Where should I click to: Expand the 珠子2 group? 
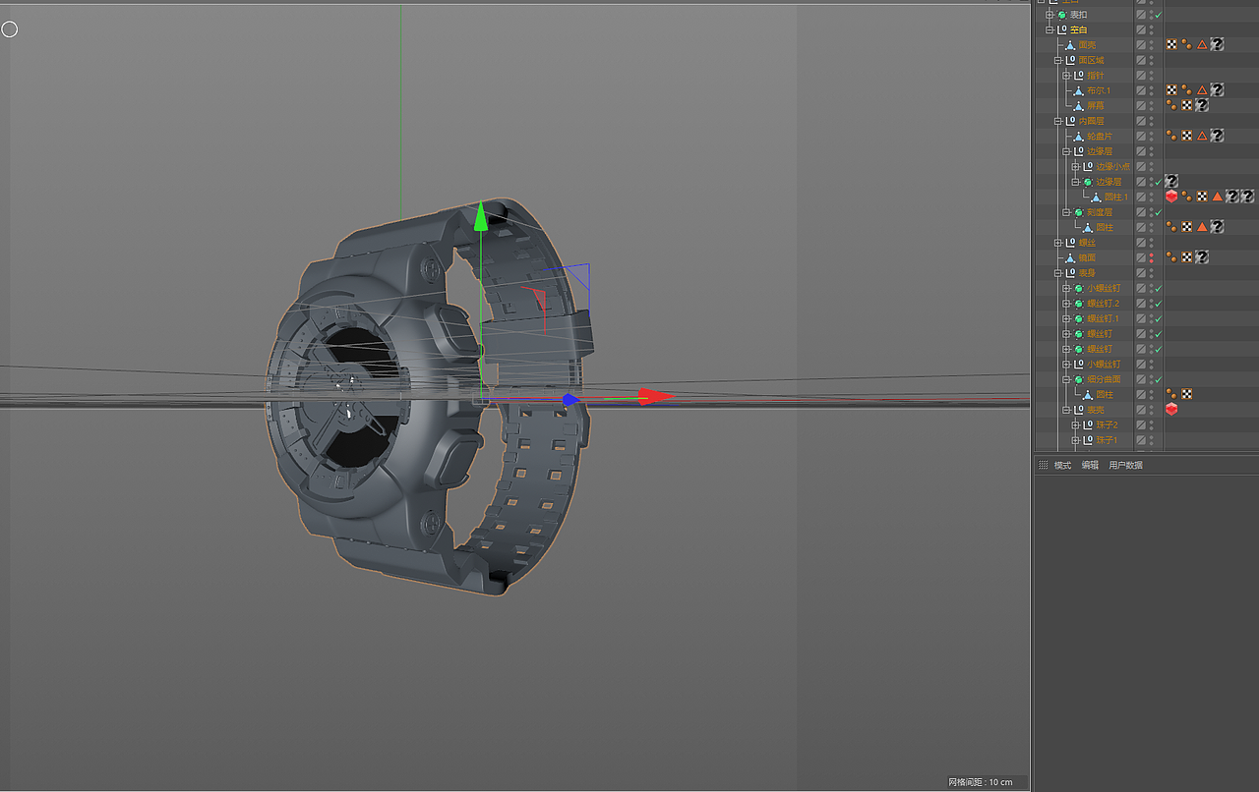(1075, 424)
